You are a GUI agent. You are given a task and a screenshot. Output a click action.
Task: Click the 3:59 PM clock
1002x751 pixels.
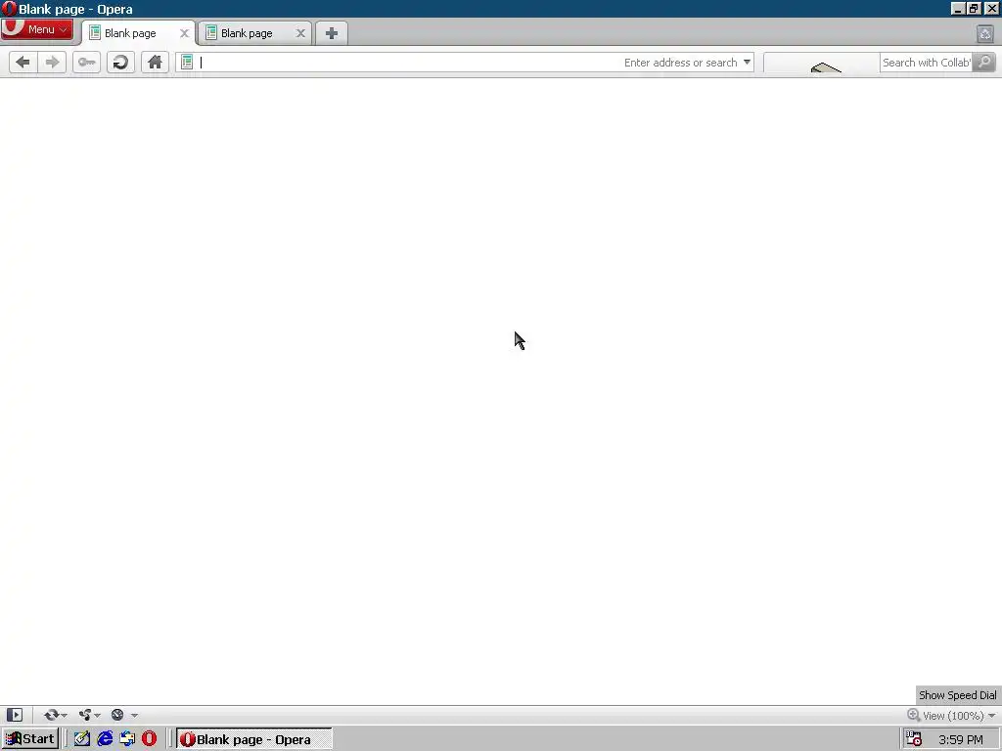tap(961, 739)
